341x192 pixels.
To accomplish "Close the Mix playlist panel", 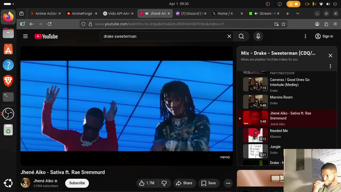I will click(x=330, y=55).
